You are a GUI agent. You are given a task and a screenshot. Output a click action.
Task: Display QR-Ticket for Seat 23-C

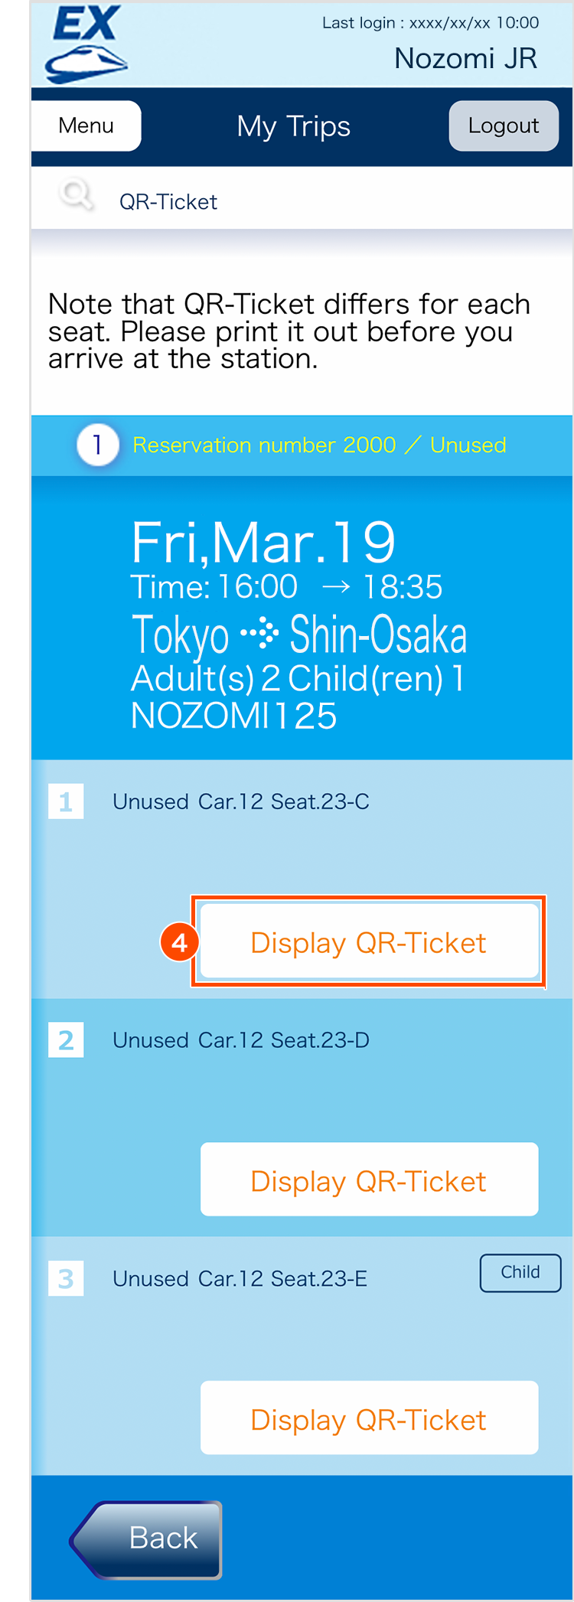pos(369,942)
